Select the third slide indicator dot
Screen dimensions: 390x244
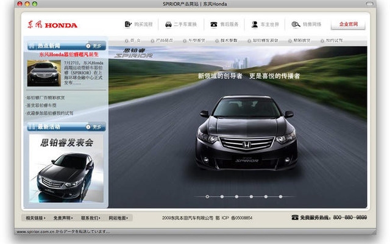click(236, 196)
